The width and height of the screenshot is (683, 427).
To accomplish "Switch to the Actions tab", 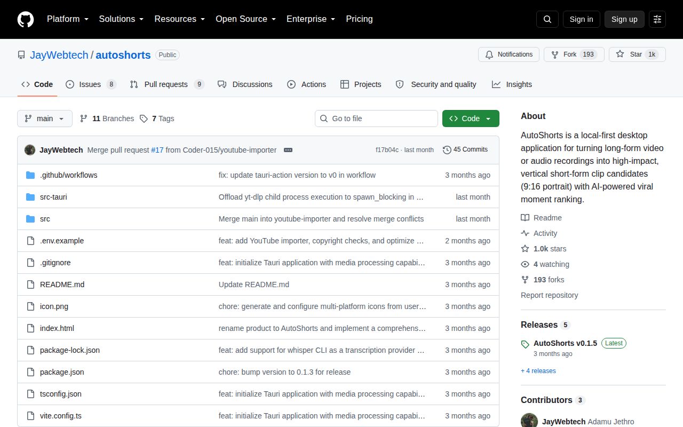I will click(x=306, y=84).
